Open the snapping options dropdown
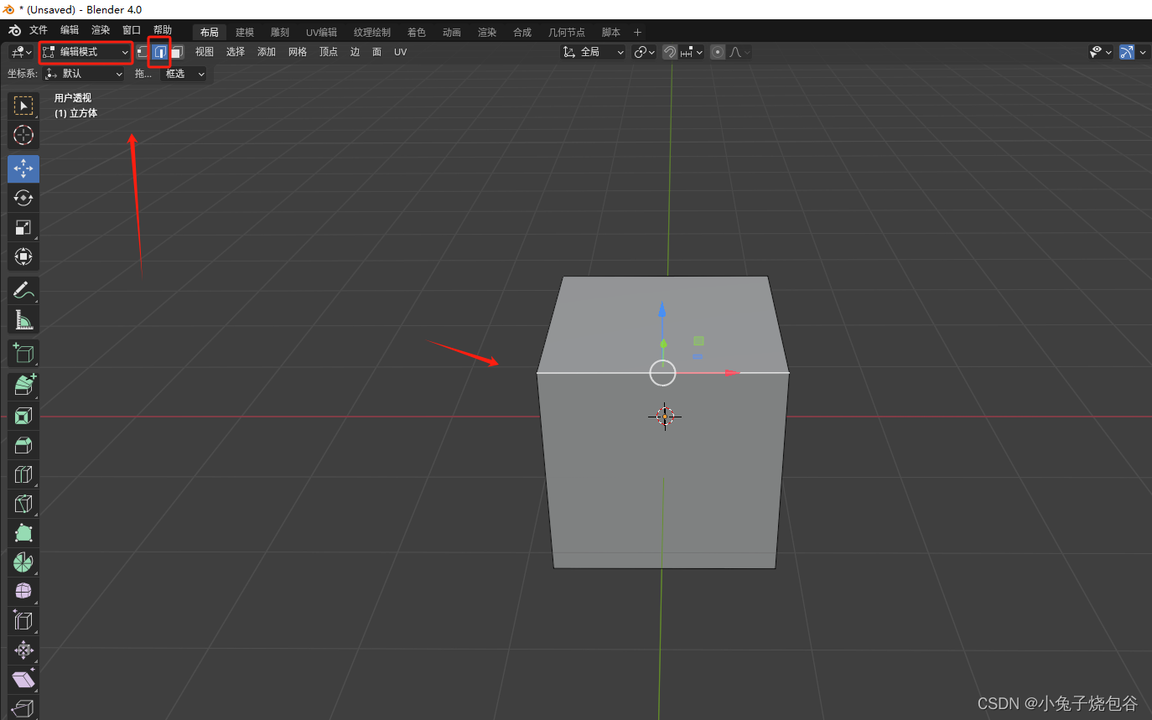This screenshot has width=1152, height=720. pos(692,52)
